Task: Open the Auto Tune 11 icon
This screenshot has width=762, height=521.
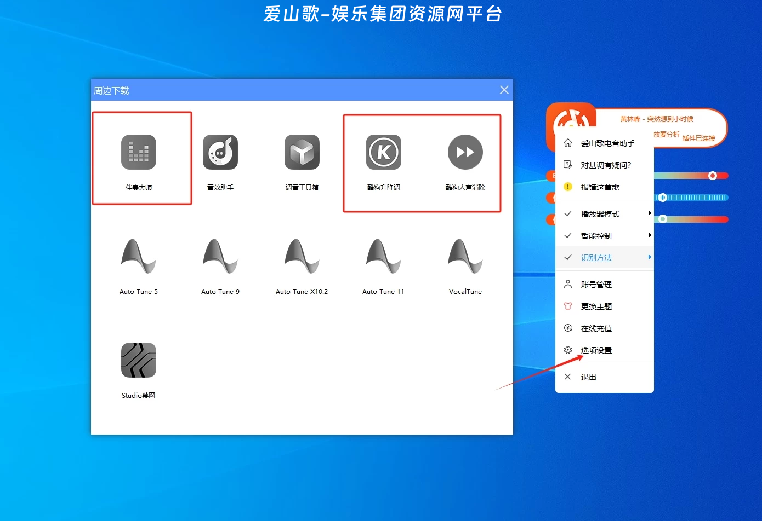Action: point(383,256)
